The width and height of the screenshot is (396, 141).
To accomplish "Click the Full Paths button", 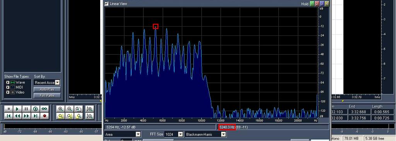I will click(x=47, y=96).
